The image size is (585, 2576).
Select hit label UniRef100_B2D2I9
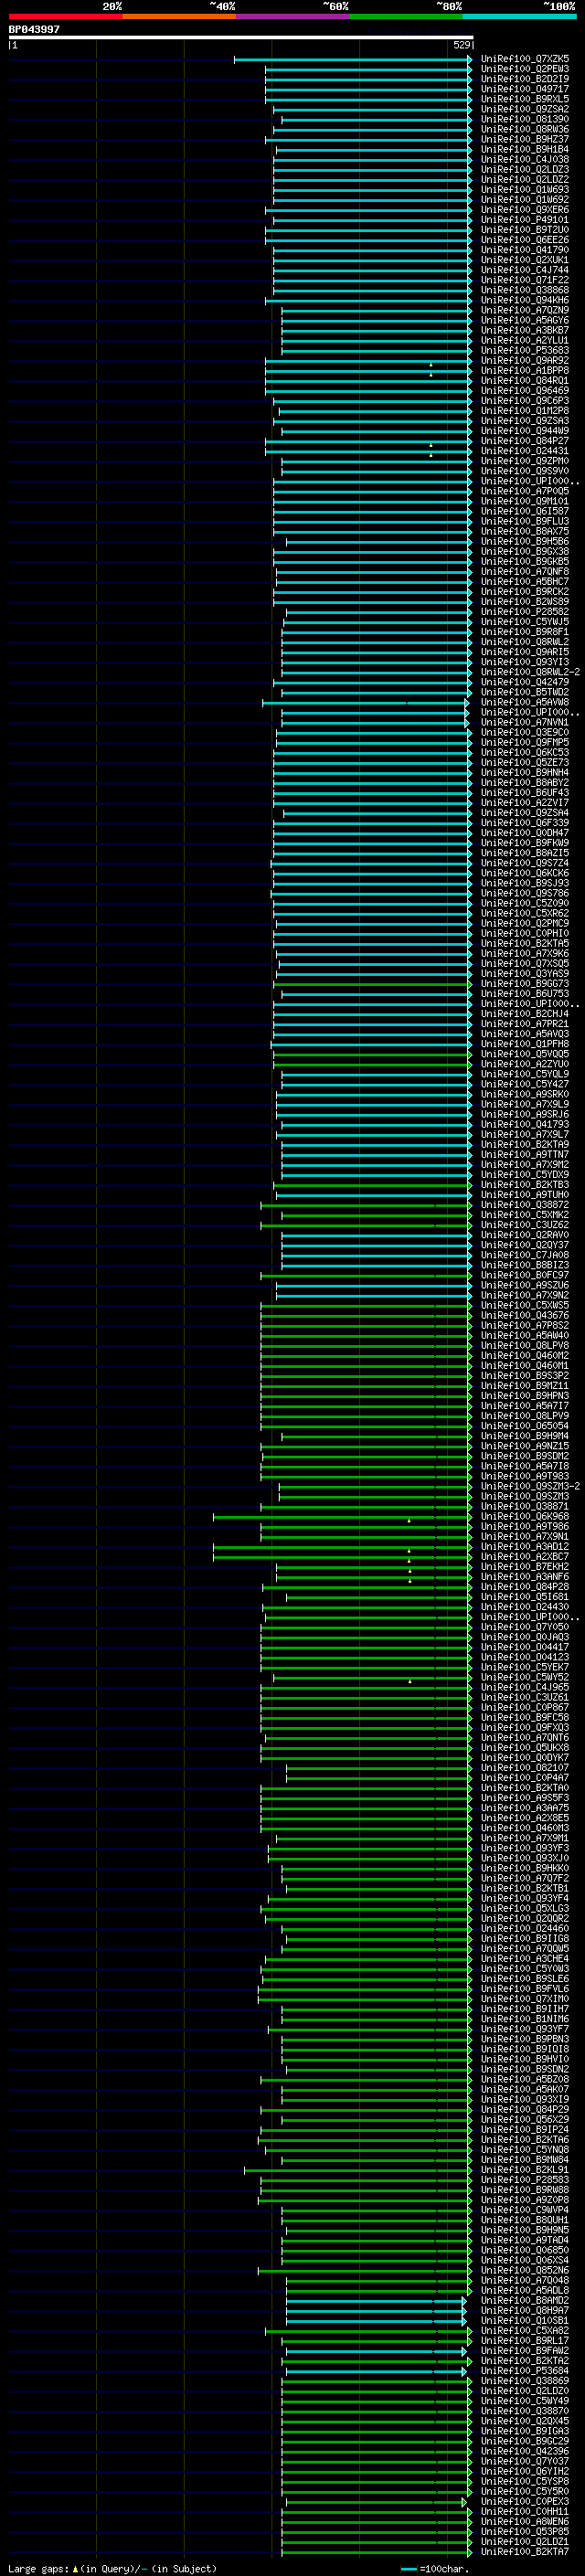524,79
